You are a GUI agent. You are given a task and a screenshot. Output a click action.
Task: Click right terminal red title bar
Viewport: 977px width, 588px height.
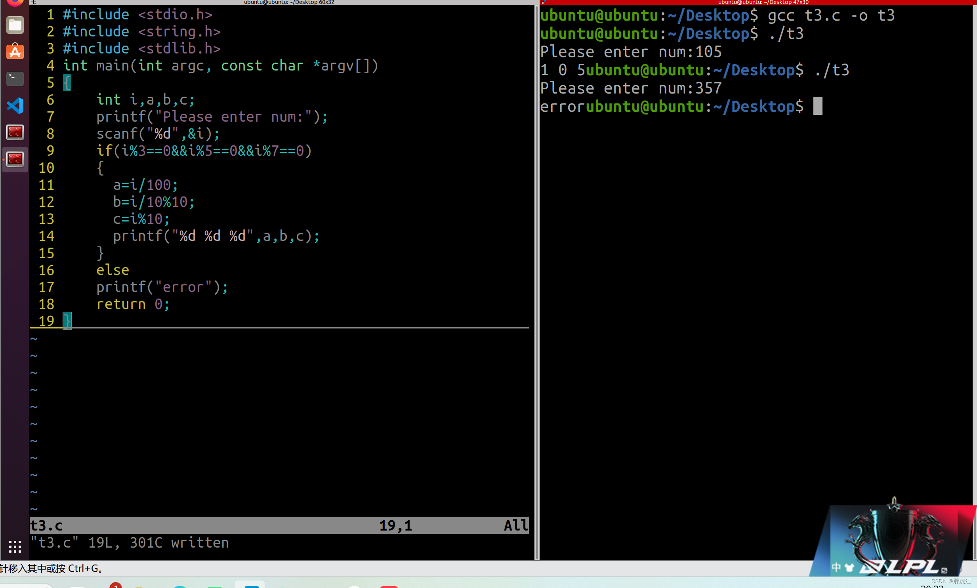point(763,2)
